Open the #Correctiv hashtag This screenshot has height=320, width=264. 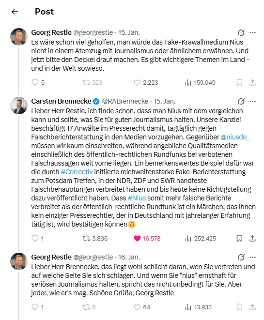77,172
